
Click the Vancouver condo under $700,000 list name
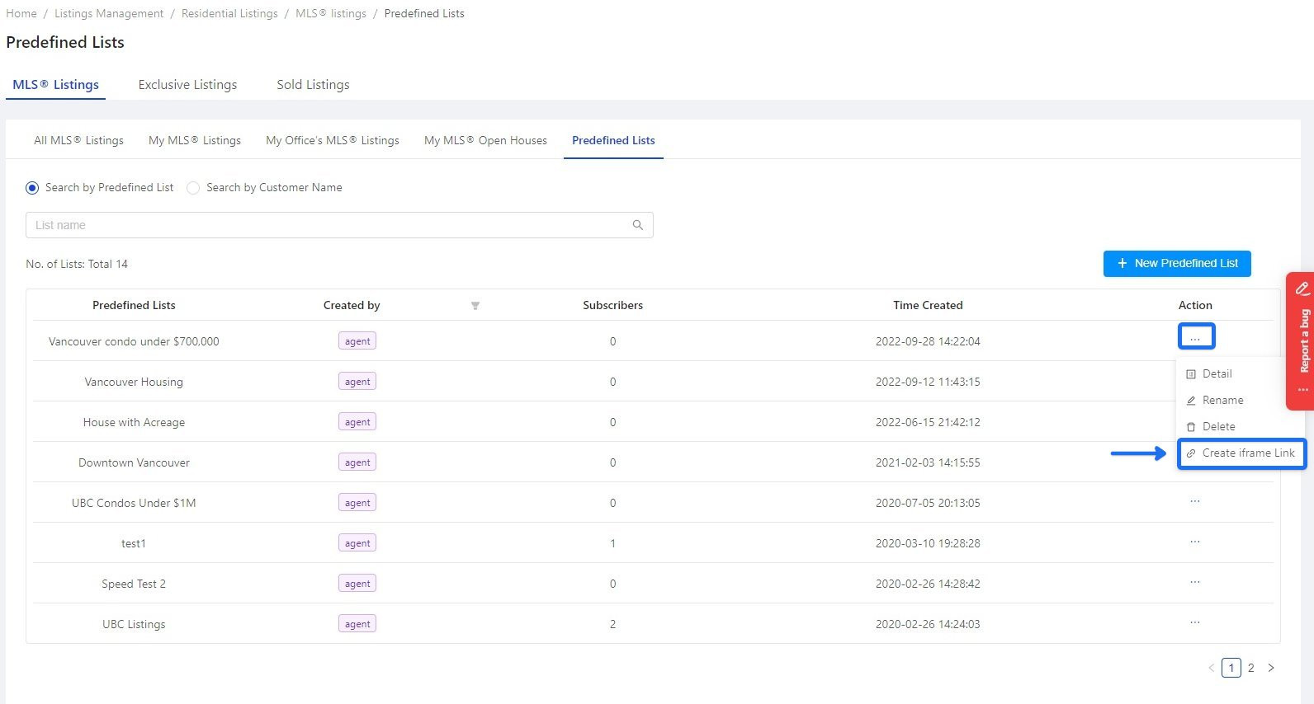coord(134,341)
